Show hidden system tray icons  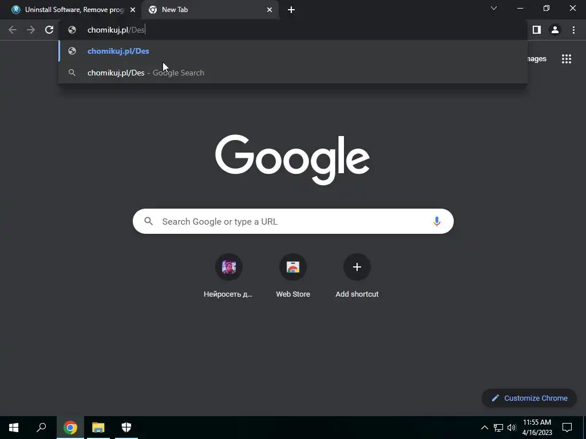pos(484,428)
